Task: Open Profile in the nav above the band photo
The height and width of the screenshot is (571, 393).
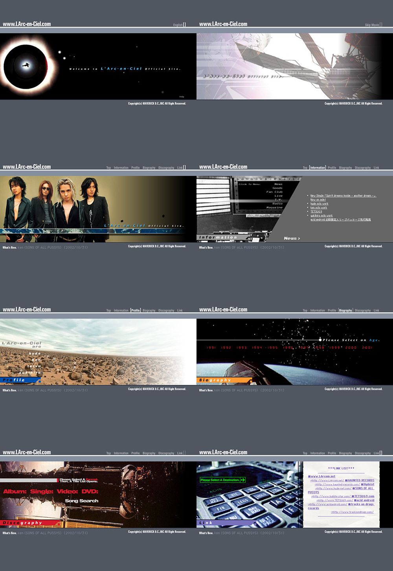Action: 136,168
